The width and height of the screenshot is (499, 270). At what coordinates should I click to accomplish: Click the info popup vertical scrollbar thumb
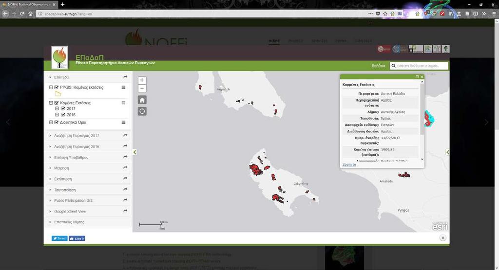(422, 109)
